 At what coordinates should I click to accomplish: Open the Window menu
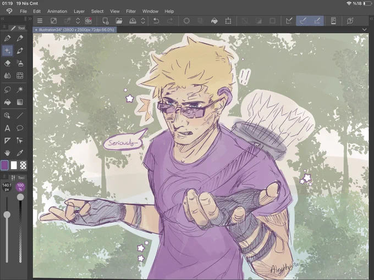point(150,11)
